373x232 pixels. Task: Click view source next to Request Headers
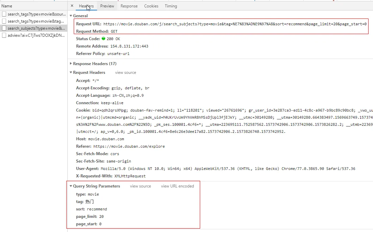tap(125, 72)
